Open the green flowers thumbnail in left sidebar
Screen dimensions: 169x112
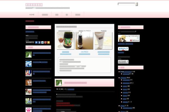coord(28,101)
